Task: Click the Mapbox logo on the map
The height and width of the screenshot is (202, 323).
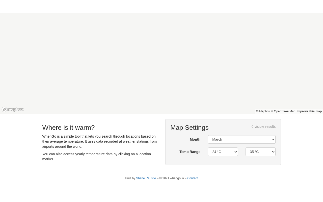Action: (13, 110)
